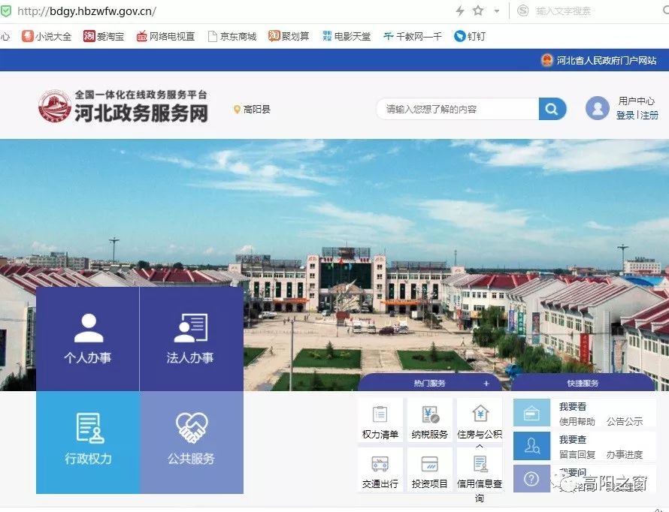This screenshot has height=512, width=669.
Task: Click the 注册 register link
Action: click(649, 115)
